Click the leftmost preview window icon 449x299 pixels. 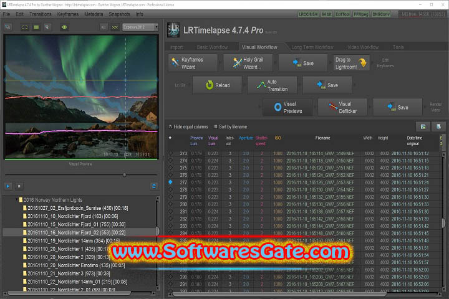click(7, 27)
